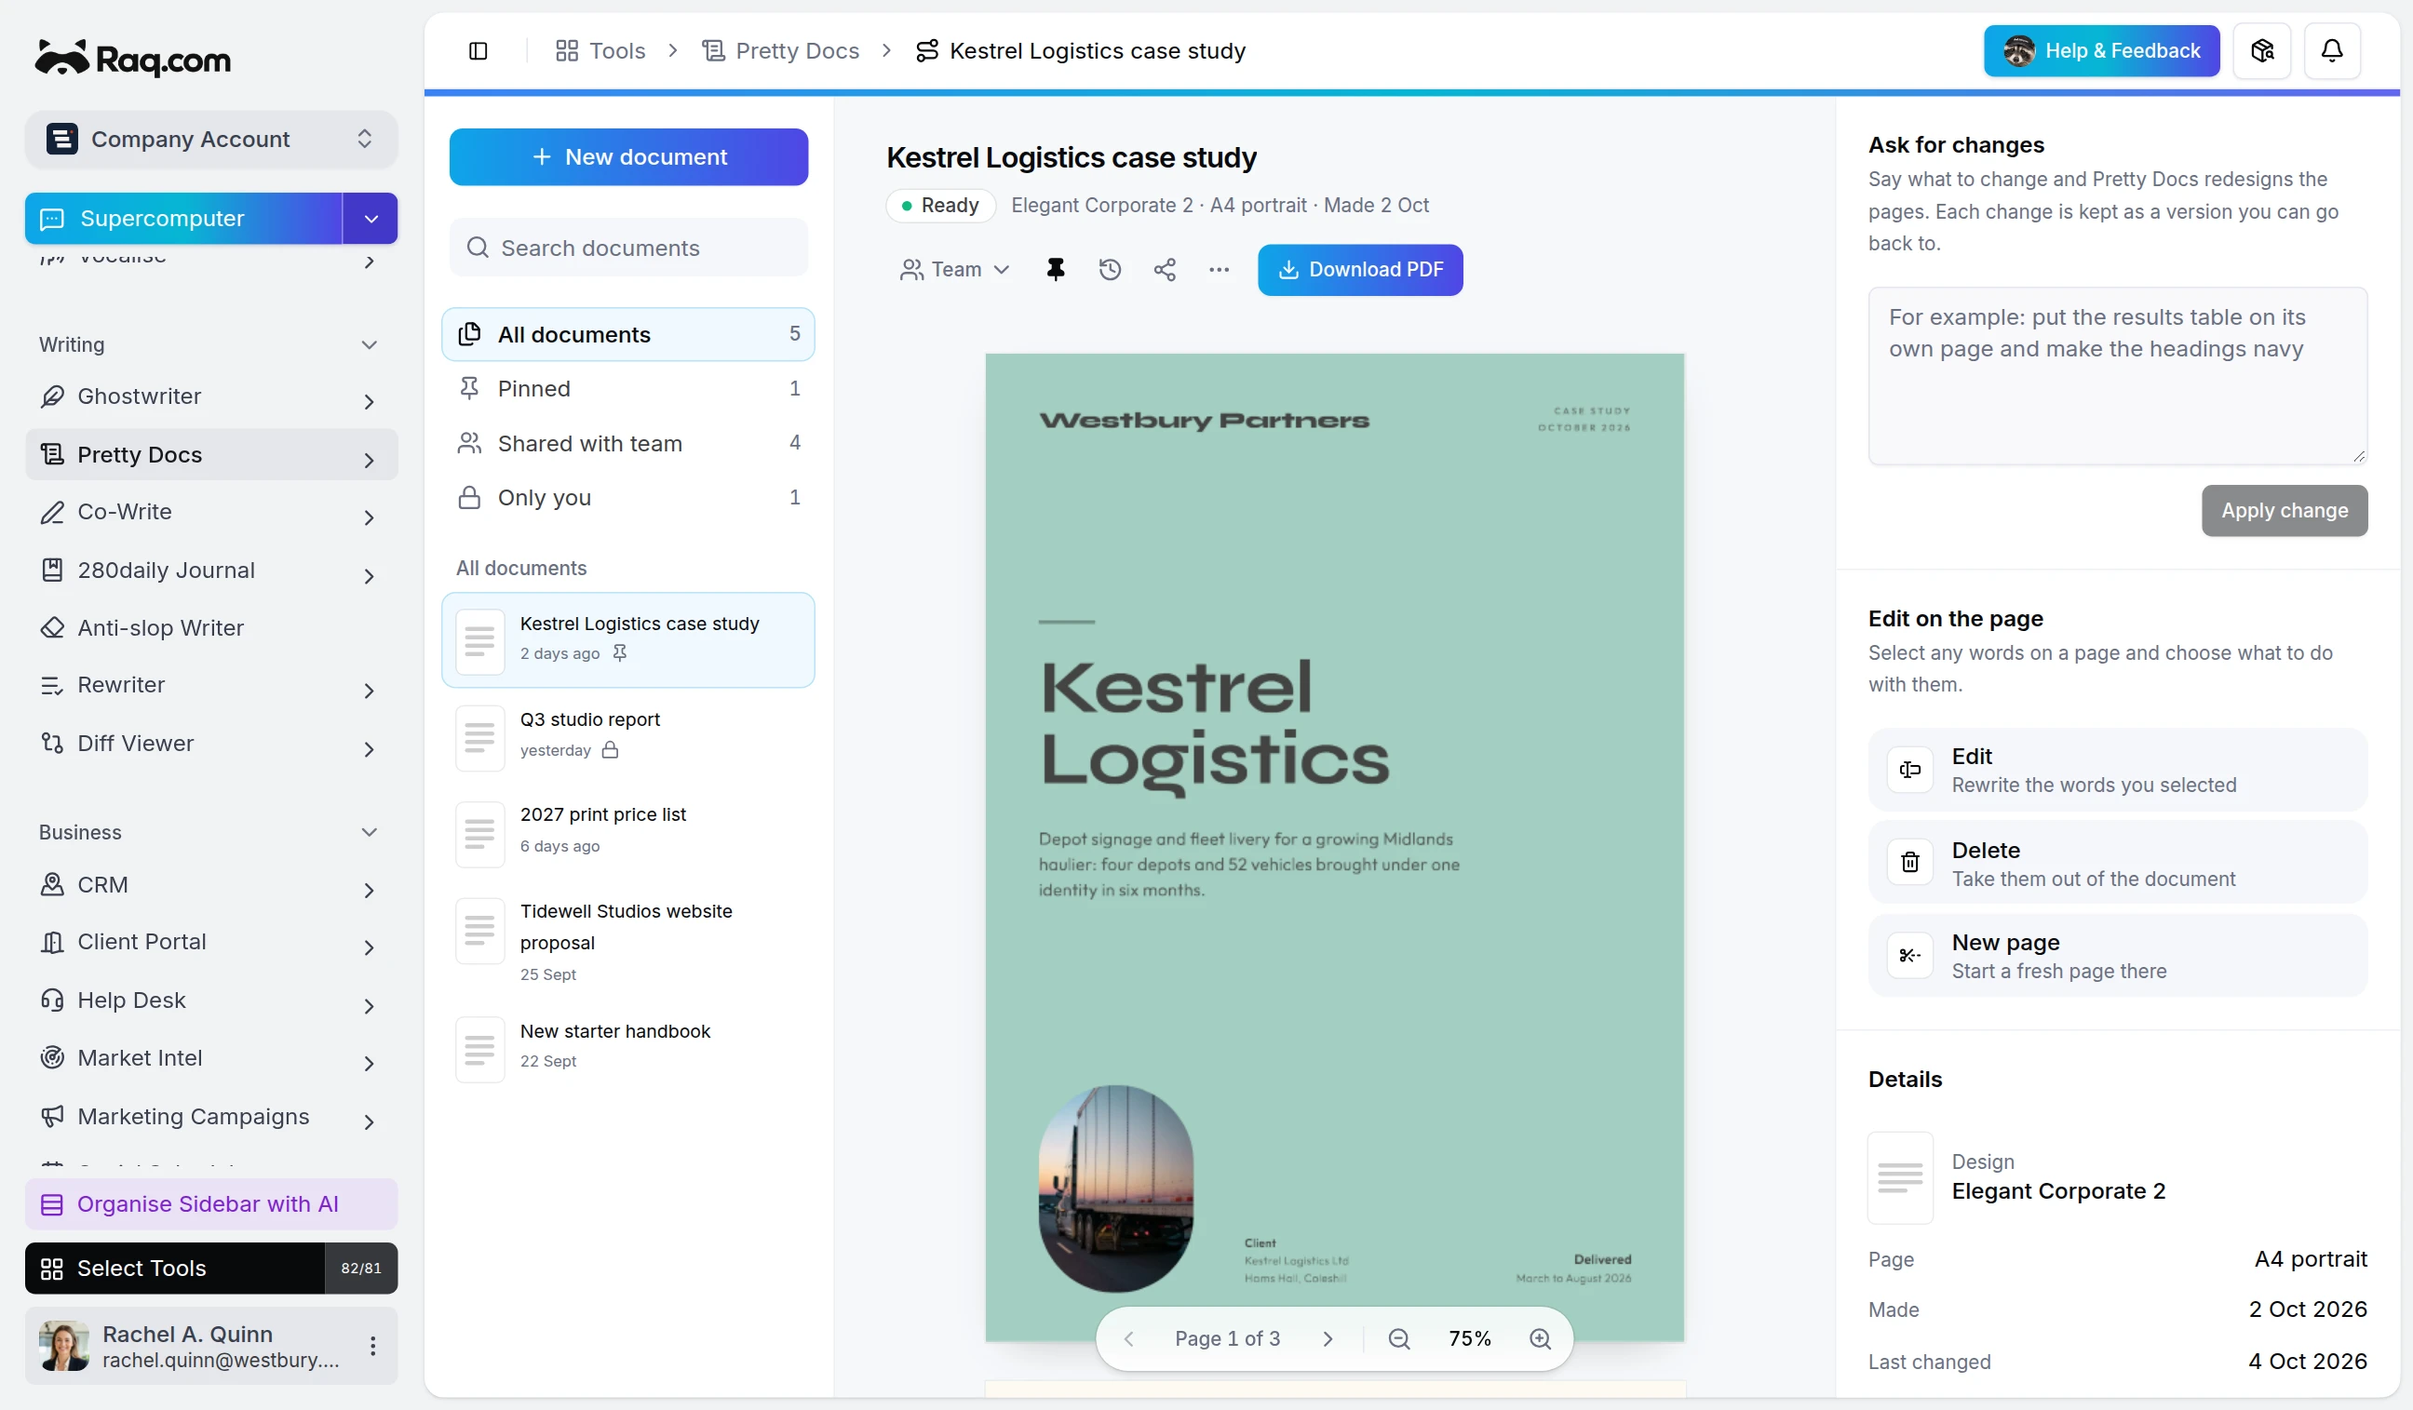Click Pretty Docs breadcrumb link
2413x1410 pixels.
point(780,51)
